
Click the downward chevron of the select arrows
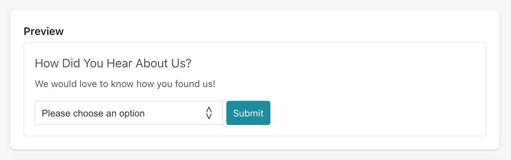point(209,116)
